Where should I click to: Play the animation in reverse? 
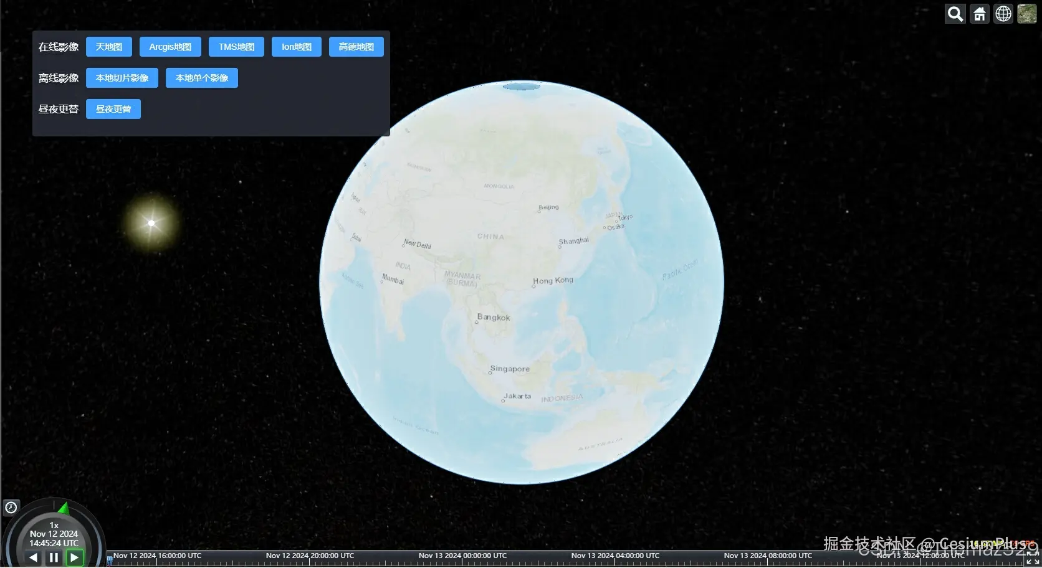coord(33,557)
